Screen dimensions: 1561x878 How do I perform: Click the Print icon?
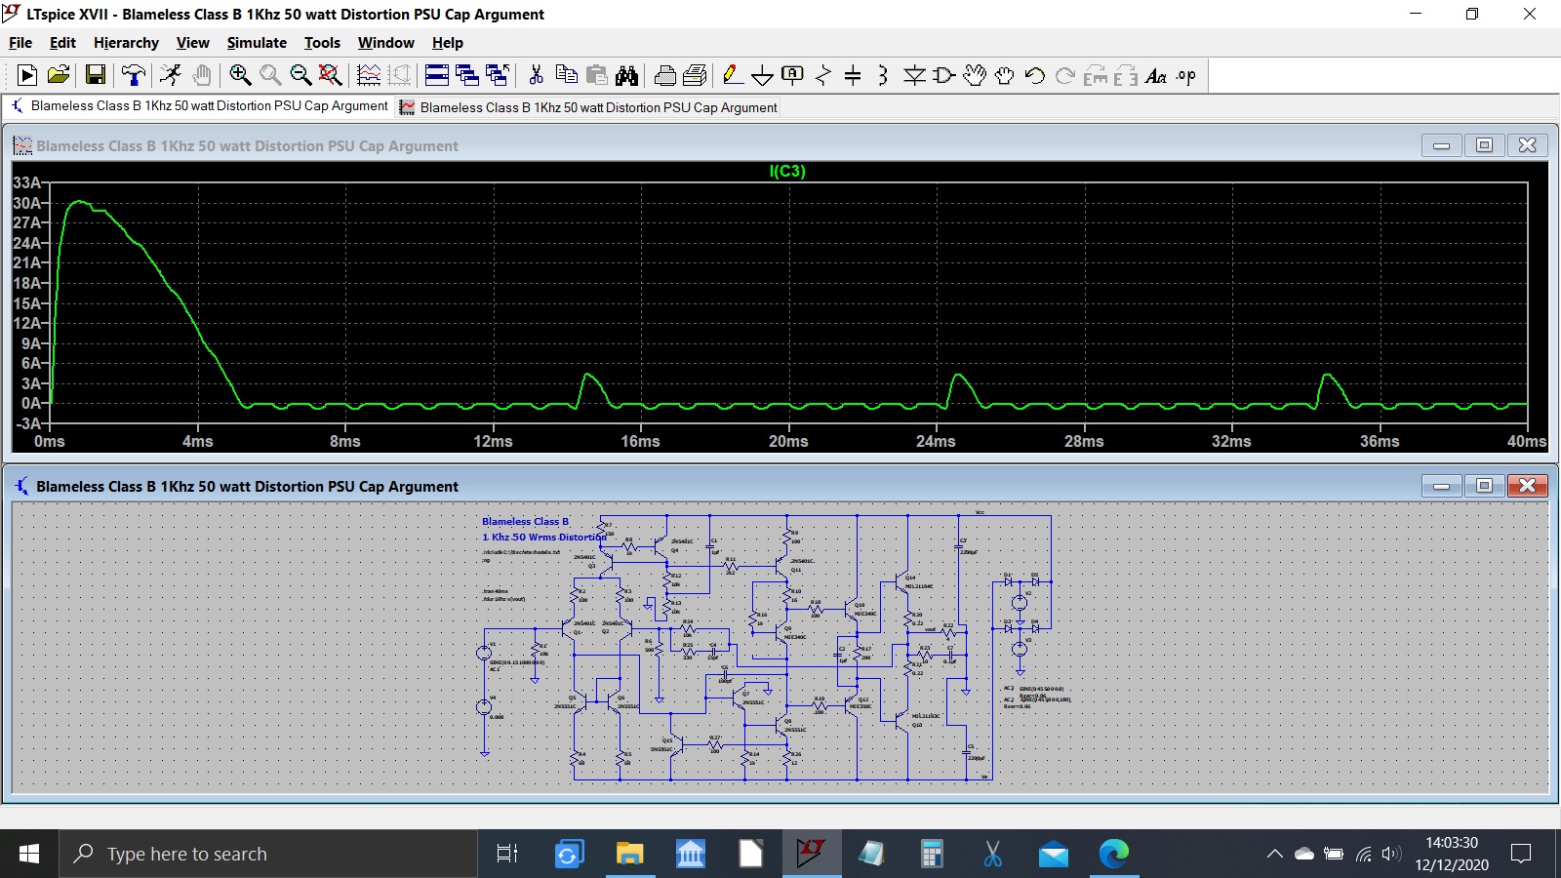click(x=665, y=75)
